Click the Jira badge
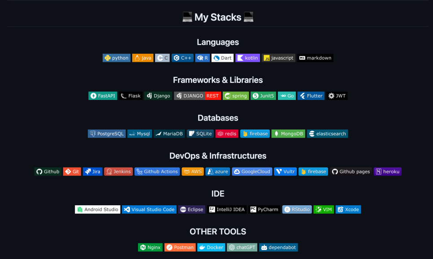Viewport: 433px width, 259px height. 92,172
